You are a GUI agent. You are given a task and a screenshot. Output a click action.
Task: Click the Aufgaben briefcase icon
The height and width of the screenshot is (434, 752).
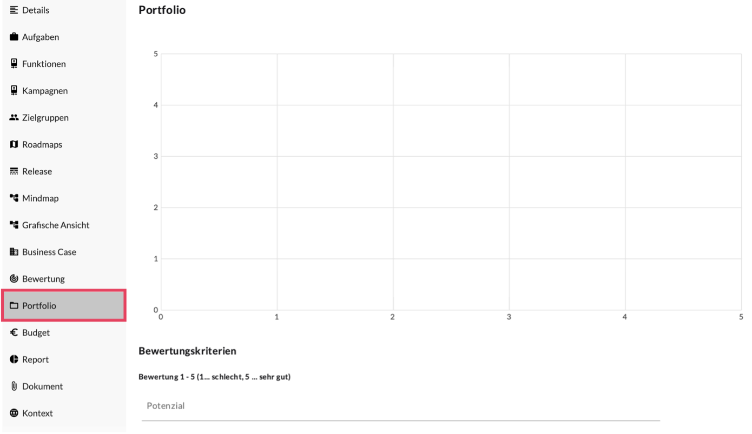coord(14,37)
